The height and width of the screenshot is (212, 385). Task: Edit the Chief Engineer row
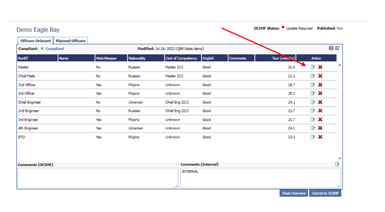pos(312,102)
